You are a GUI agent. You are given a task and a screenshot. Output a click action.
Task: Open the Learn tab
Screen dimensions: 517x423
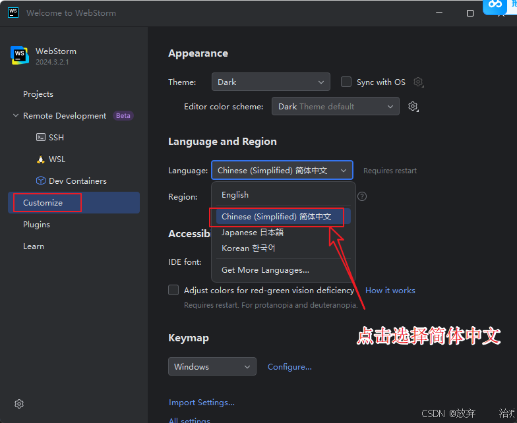point(34,246)
